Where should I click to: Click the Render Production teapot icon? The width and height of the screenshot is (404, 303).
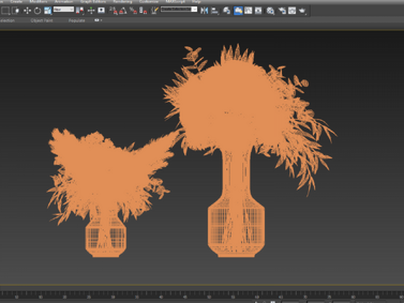(x=302, y=11)
